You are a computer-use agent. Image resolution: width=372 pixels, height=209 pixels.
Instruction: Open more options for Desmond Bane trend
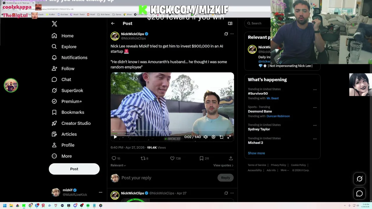pyautogui.click(x=315, y=108)
